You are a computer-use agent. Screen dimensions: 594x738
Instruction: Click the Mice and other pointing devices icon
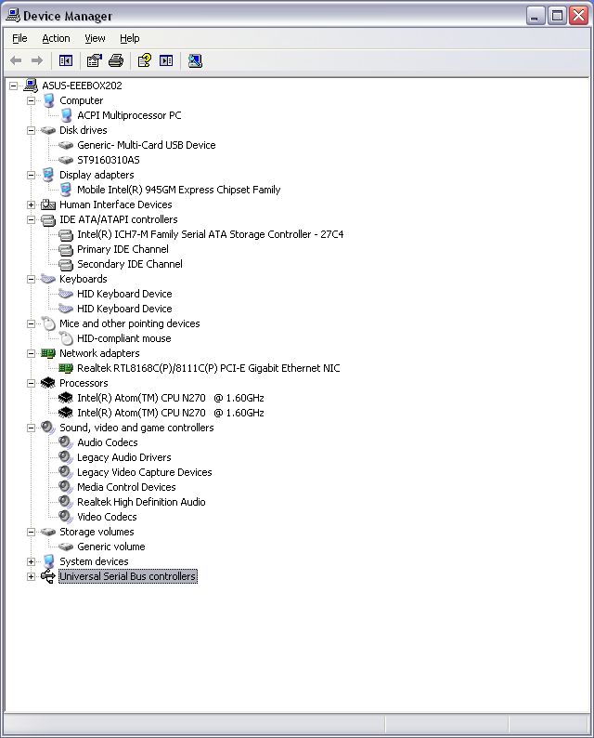48,323
